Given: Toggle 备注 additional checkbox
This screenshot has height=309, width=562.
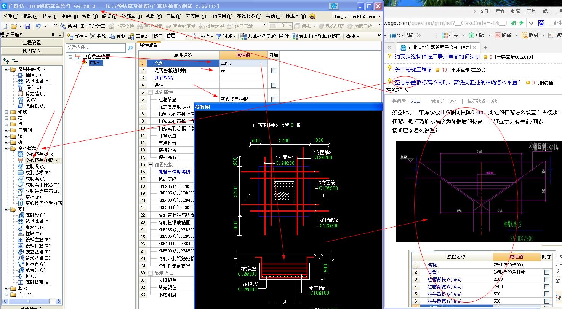Looking at the screenshot, I should coord(274,85).
